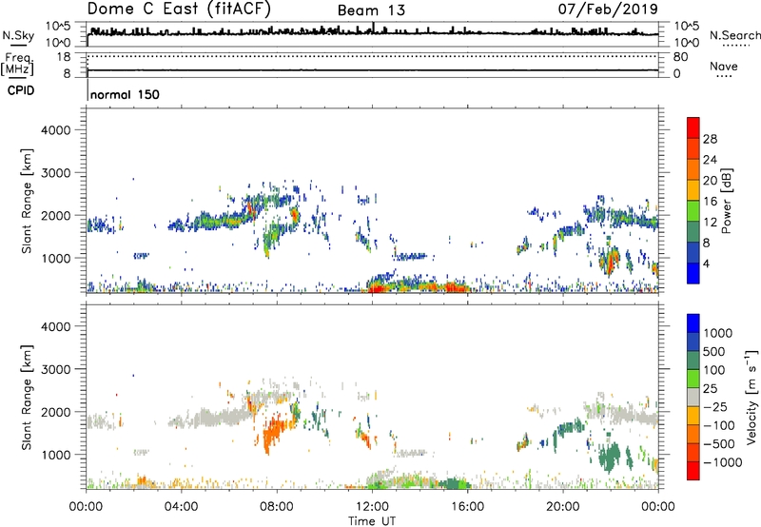Click the '3000' tick on the power panel

pyautogui.click(x=56, y=173)
